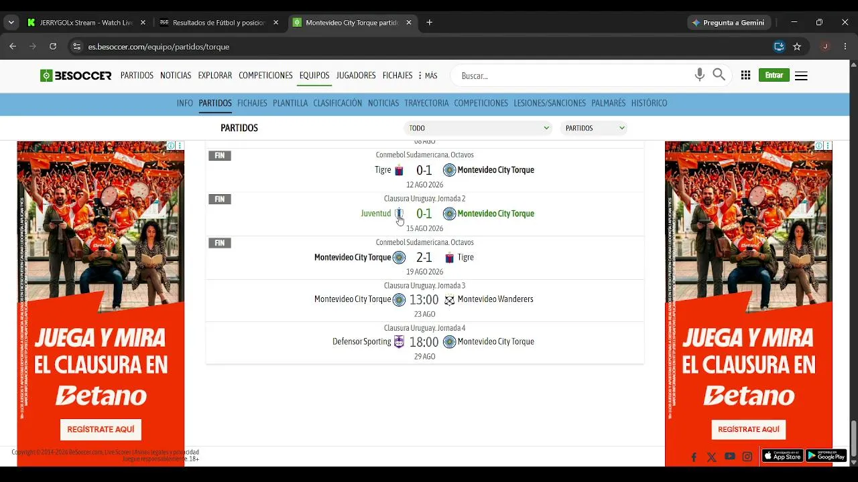Open JUGADORES in the top navigation
This screenshot has height=482, width=858.
point(356,76)
